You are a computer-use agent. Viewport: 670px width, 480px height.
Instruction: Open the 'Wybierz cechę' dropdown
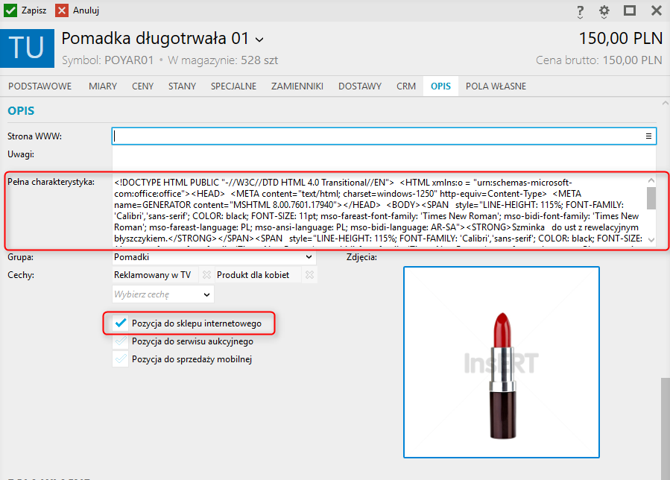tap(206, 294)
